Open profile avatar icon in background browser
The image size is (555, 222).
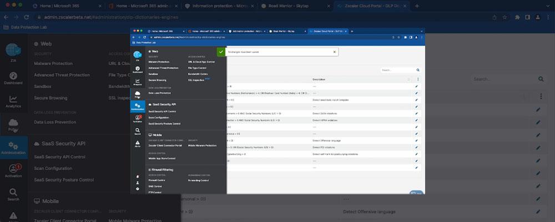click(x=538, y=17)
